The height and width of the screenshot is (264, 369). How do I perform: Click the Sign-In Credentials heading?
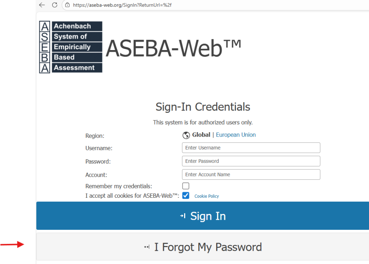[x=203, y=107]
